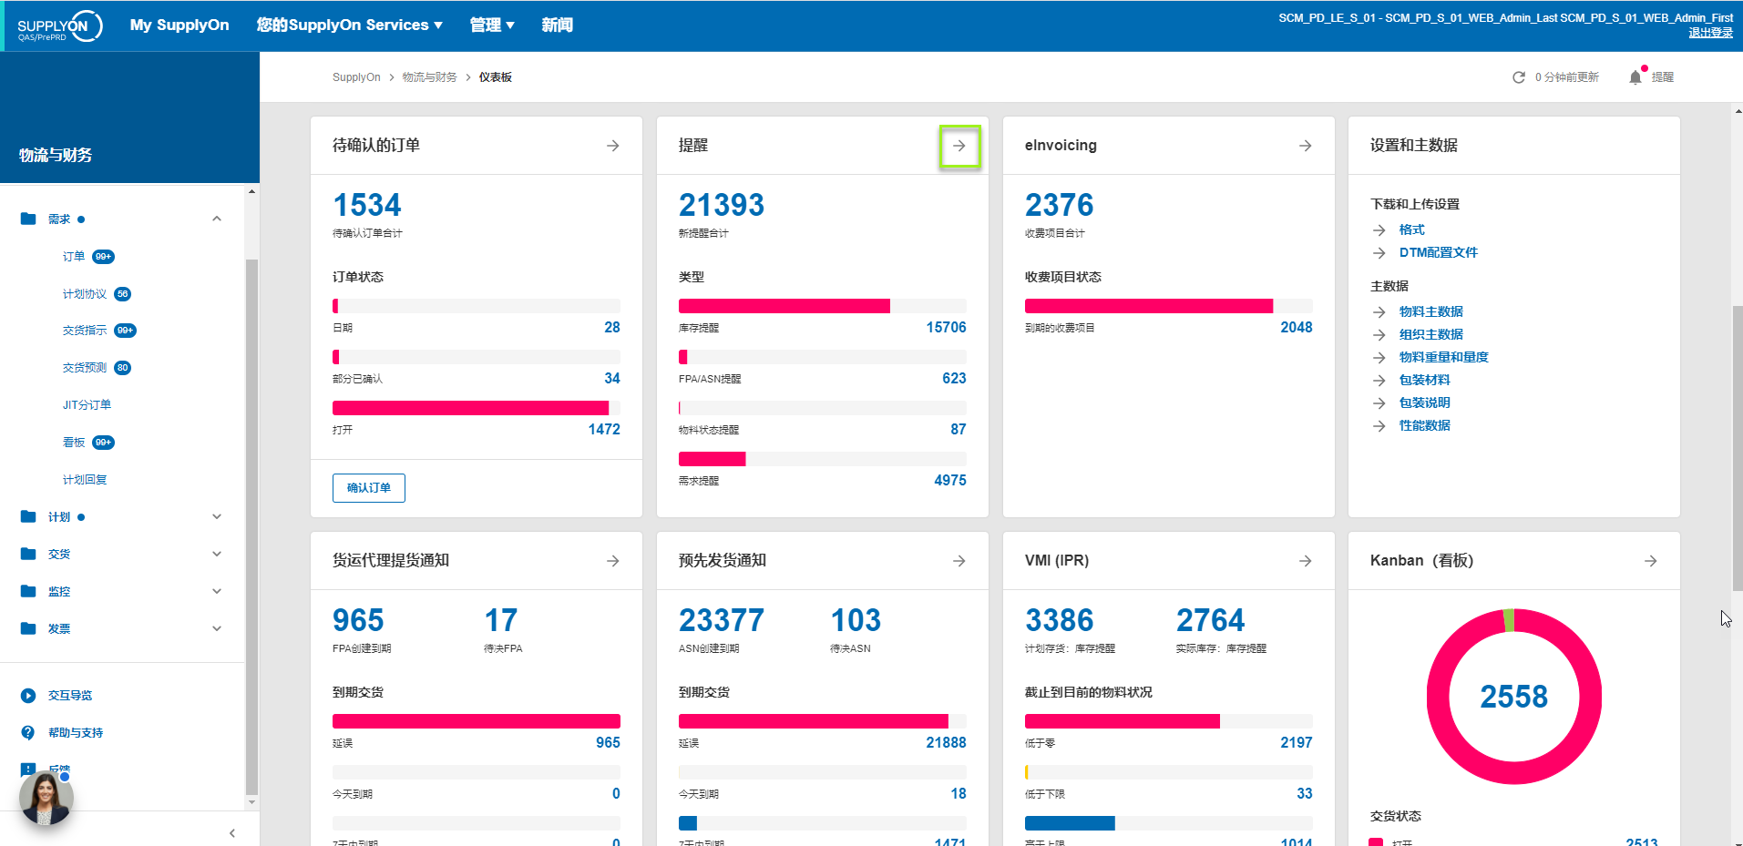Select 计划协议 in the sidebar
The width and height of the screenshot is (1743, 846).
pyautogui.click(x=85, y=294)
